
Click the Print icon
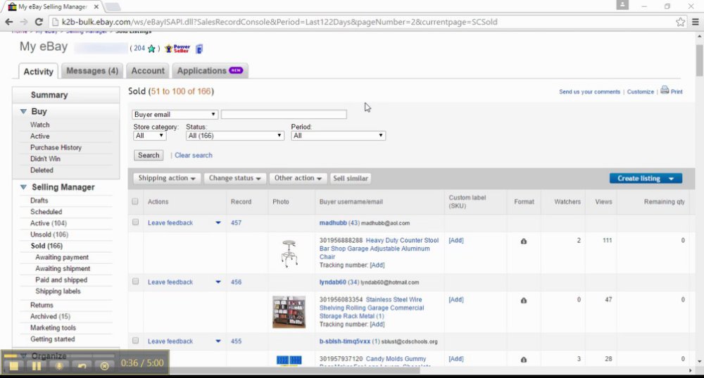coord(665,90)
